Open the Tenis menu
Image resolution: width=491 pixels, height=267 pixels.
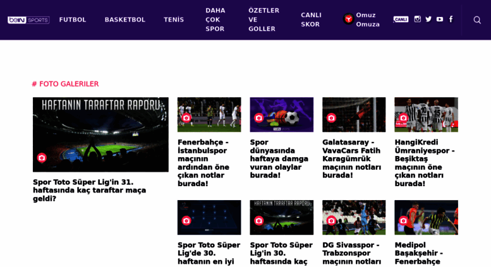point(174,20)
